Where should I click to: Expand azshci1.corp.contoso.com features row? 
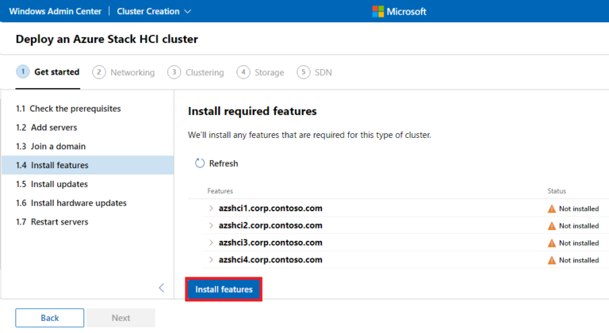pos(211,209)
